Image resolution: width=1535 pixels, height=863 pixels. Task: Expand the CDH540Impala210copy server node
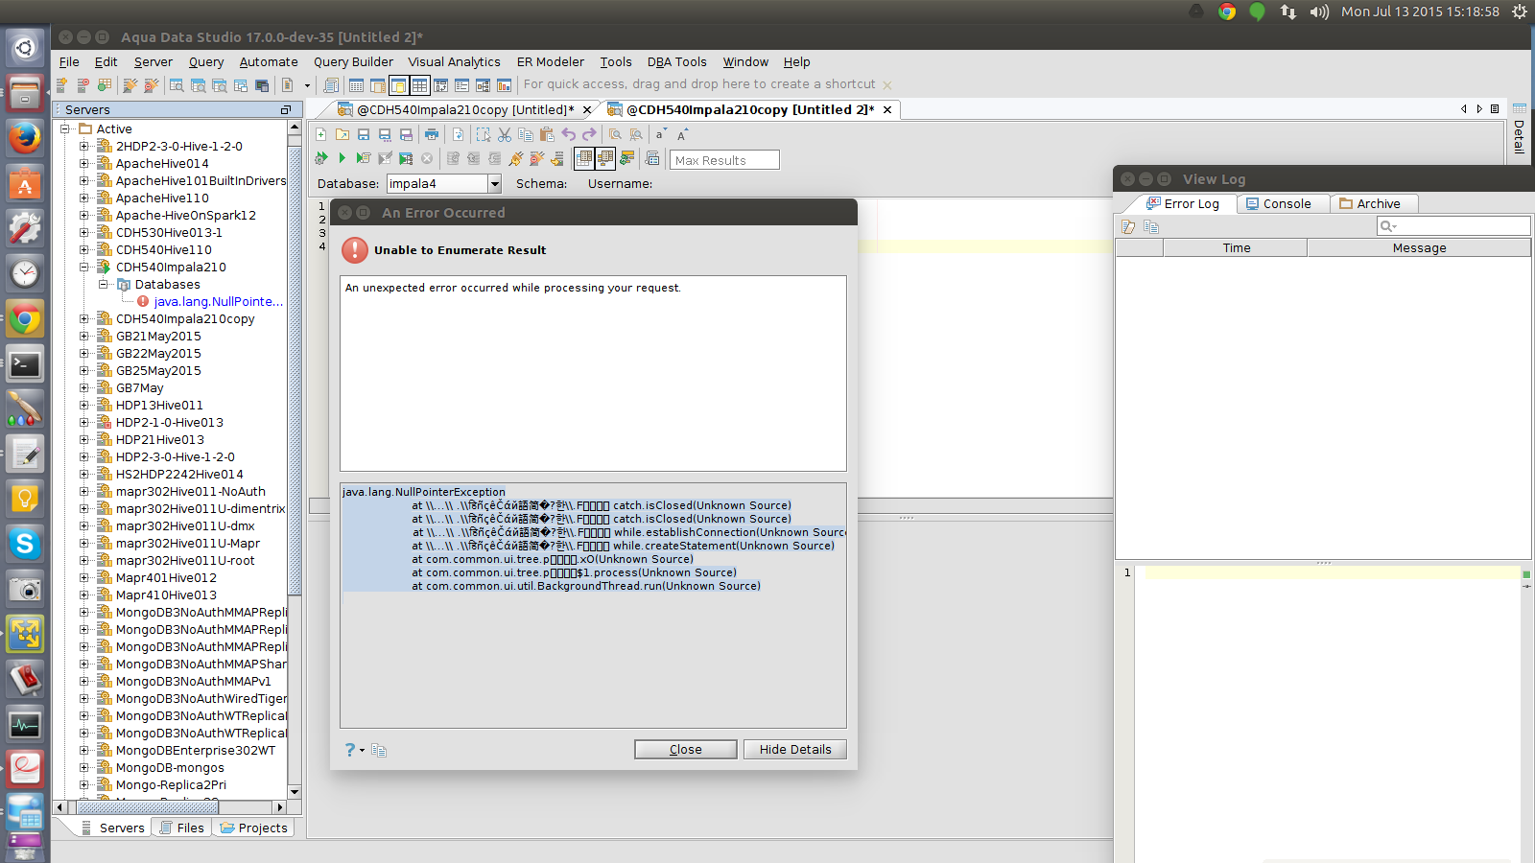tap(84, 318)
